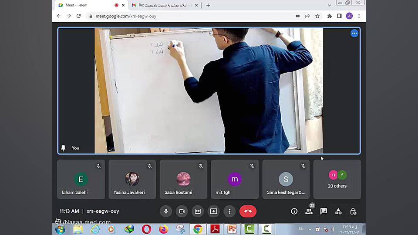Switch to the Gmail Re: tab
The image size is (418, 235).
click(x=165, y=5)
